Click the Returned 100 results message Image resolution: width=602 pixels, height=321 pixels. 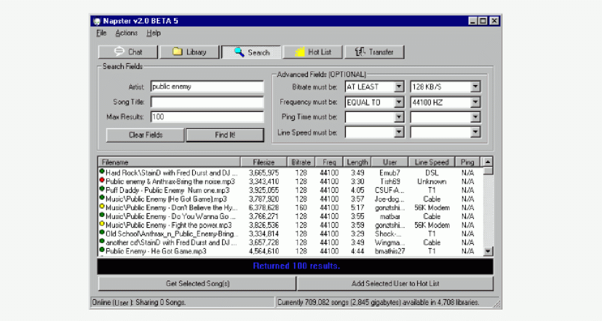click(296, 265)
